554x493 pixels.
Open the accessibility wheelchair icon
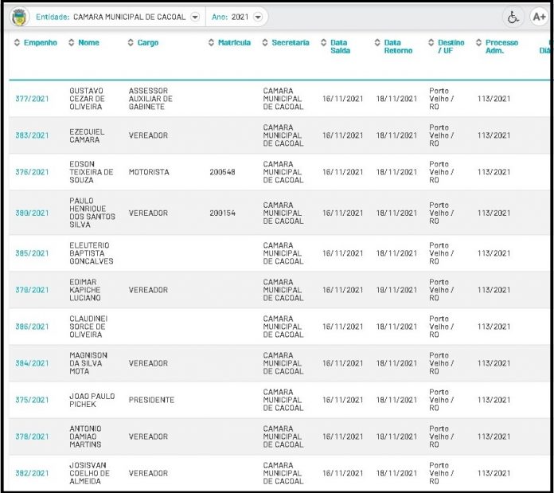[x=513, y=17]
